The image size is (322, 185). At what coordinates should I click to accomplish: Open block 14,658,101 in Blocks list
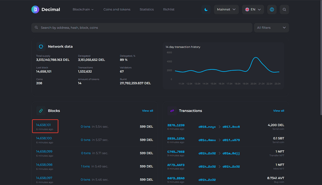(x=44, y=125)
